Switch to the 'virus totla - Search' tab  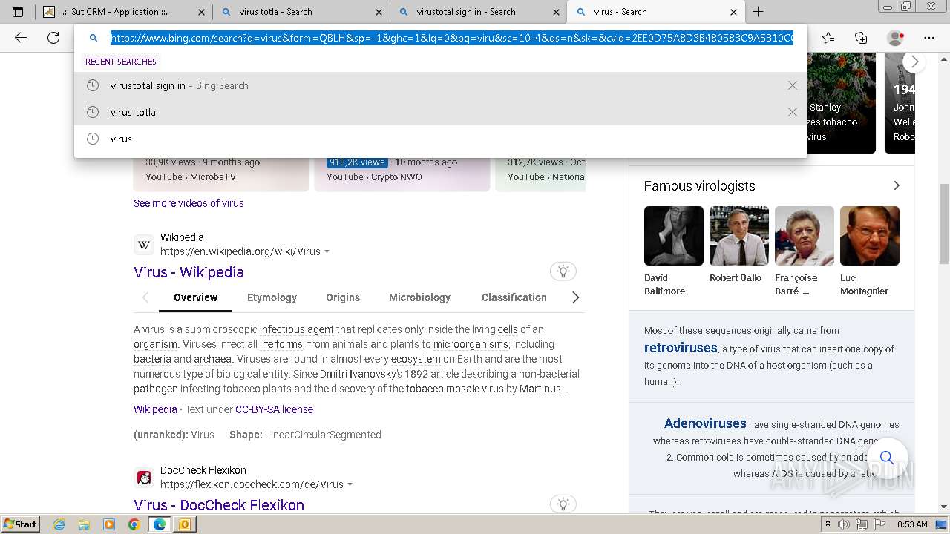pos(301,12)
